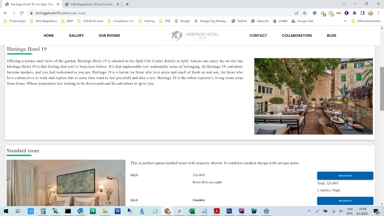View site info via the padlock icon

click(x=32, y=13)
